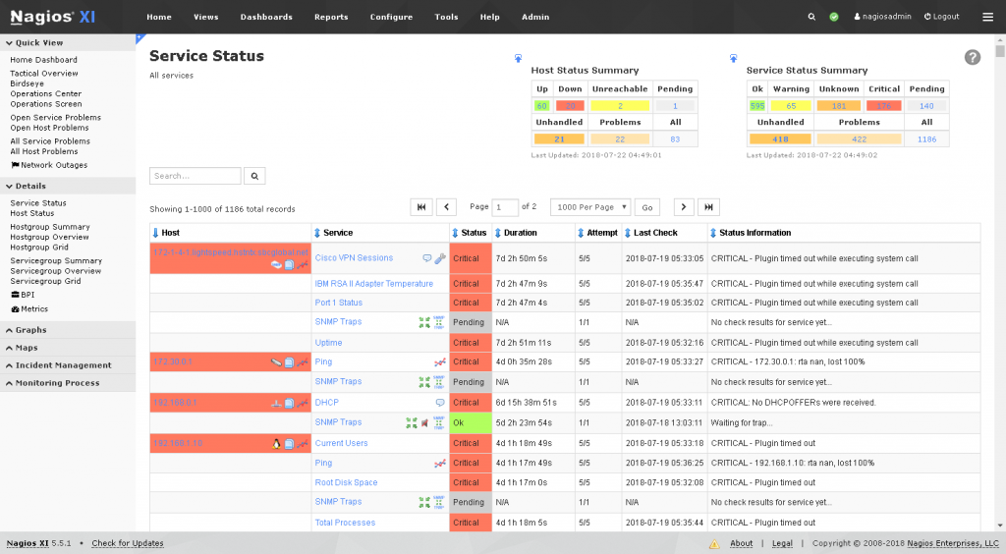1006x554 pixels.
Task: Click Linux penguin icon on host 192.168.1.10
Action: pos(276,444)
